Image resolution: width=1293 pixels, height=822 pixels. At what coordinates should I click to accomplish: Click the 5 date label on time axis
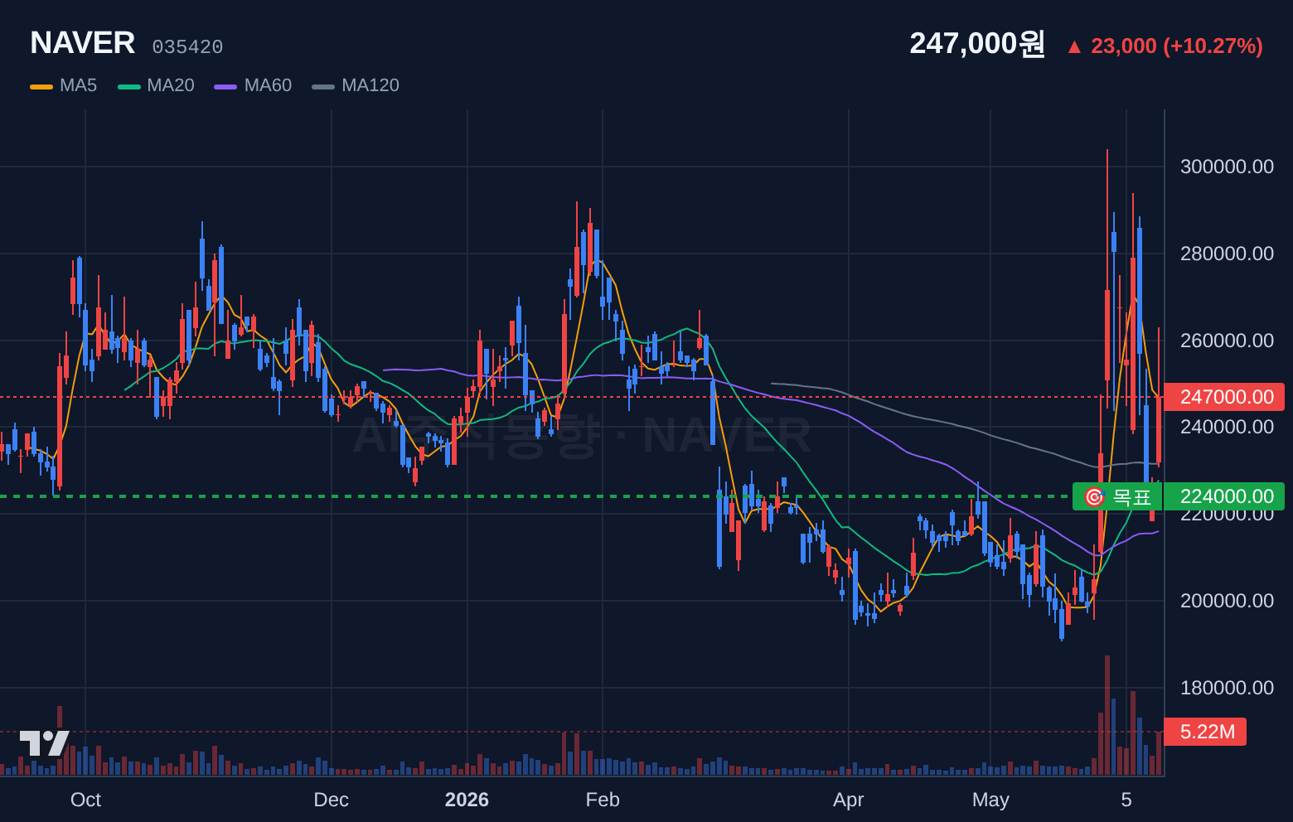pos(1126,800)
